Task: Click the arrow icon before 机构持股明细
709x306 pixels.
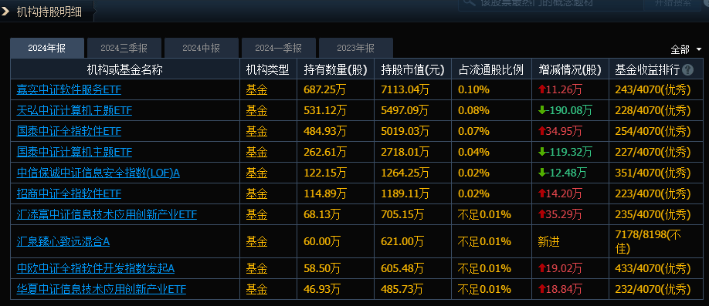Action: pyautogui.click(x=5, y=12)
